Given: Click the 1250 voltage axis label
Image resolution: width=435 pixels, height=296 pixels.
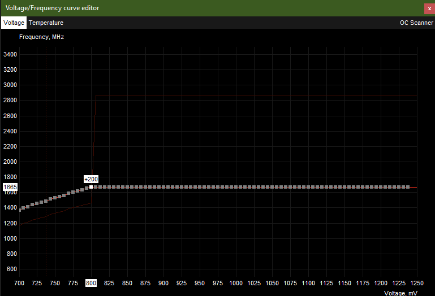Looking at the screenshot, I should pyautogui.click(x=417, y=283).
